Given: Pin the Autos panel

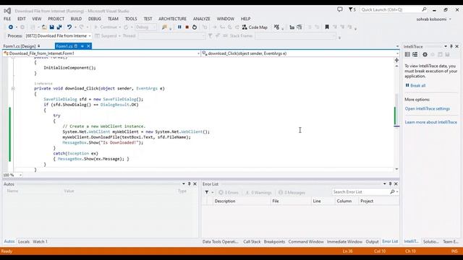Looking at the screenshot, I should [x=190, y=184].
